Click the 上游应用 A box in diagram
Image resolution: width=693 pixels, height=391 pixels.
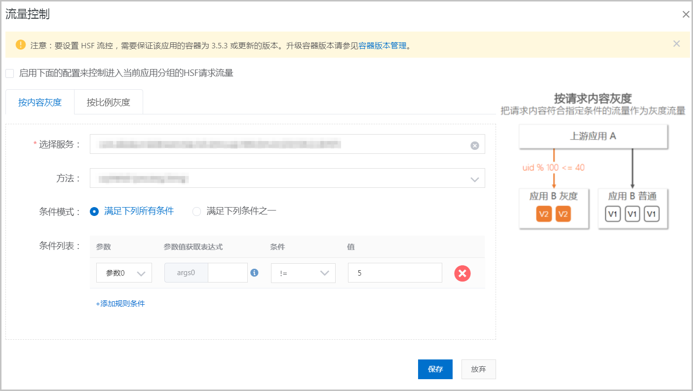click(x=593, y=136)
